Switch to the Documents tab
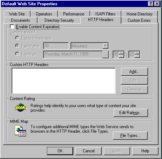The height and width of the screenshot is (159, 162). [x=21, y=20]
